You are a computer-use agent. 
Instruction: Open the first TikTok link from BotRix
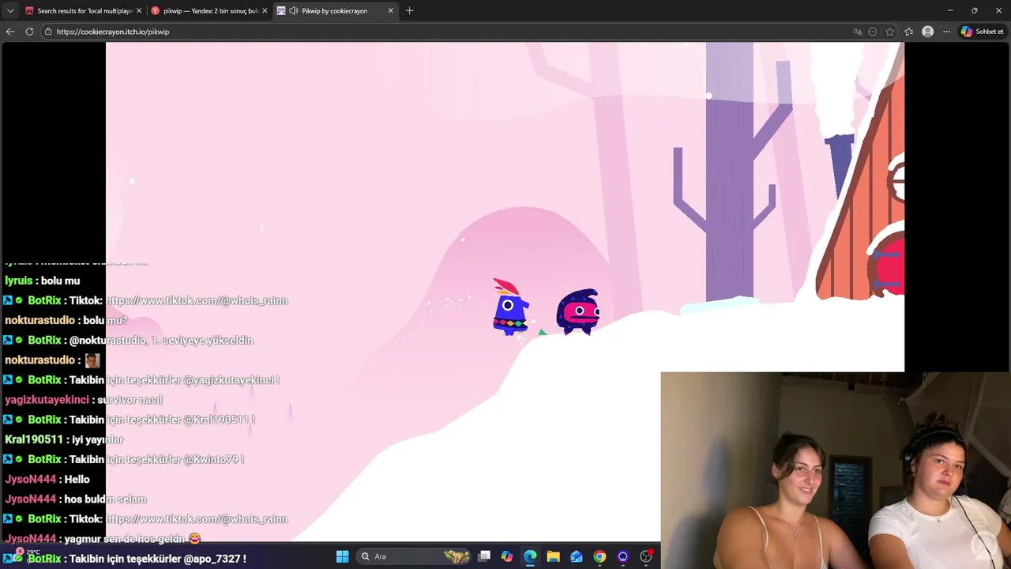197,300
